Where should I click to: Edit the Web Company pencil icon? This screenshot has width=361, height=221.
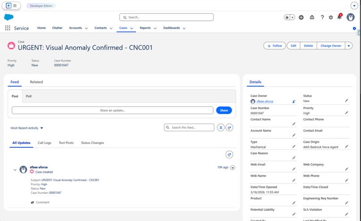[347, 169]
